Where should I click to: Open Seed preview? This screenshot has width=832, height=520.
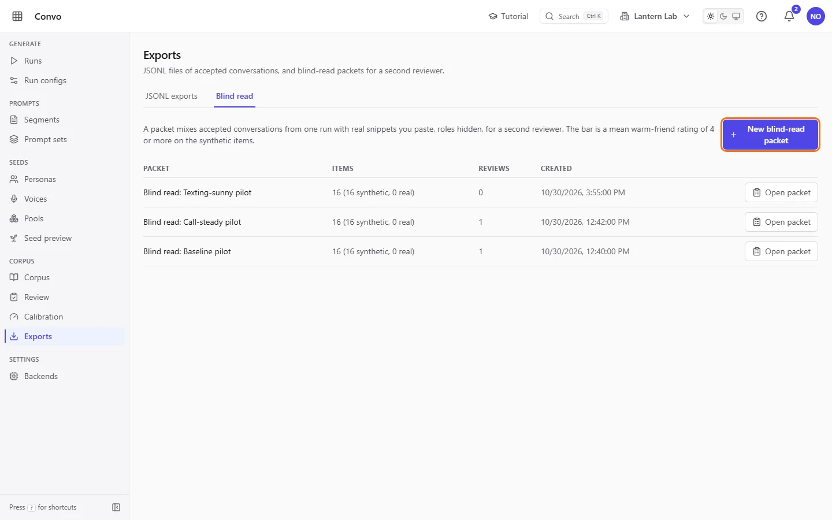(64, 238)
